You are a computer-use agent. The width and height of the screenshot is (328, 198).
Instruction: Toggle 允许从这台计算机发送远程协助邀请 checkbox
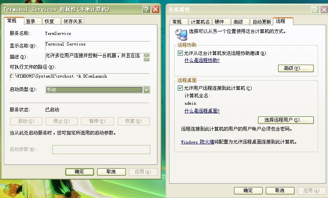click(180, 53)
